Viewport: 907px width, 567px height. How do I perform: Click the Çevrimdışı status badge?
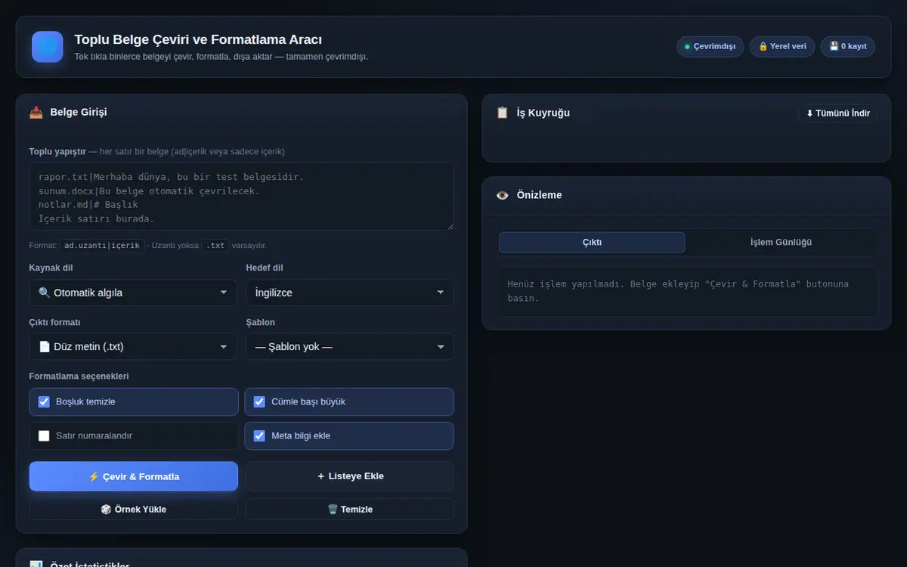[x=710, y=47]
